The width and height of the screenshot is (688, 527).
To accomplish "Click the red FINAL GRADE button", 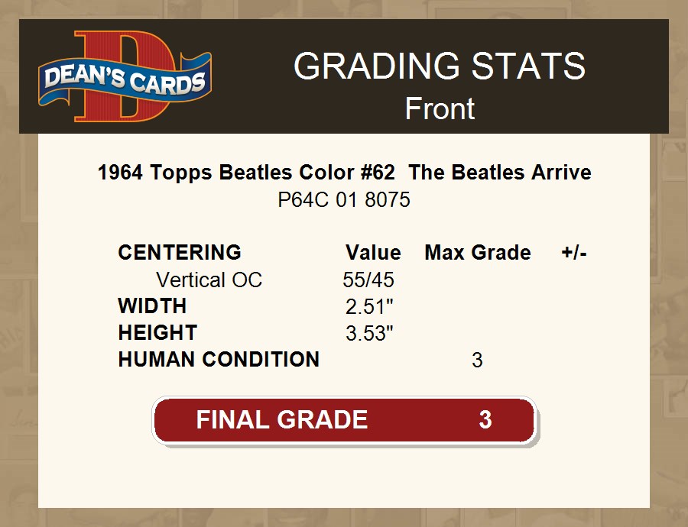I will click(x=344, y=420).
